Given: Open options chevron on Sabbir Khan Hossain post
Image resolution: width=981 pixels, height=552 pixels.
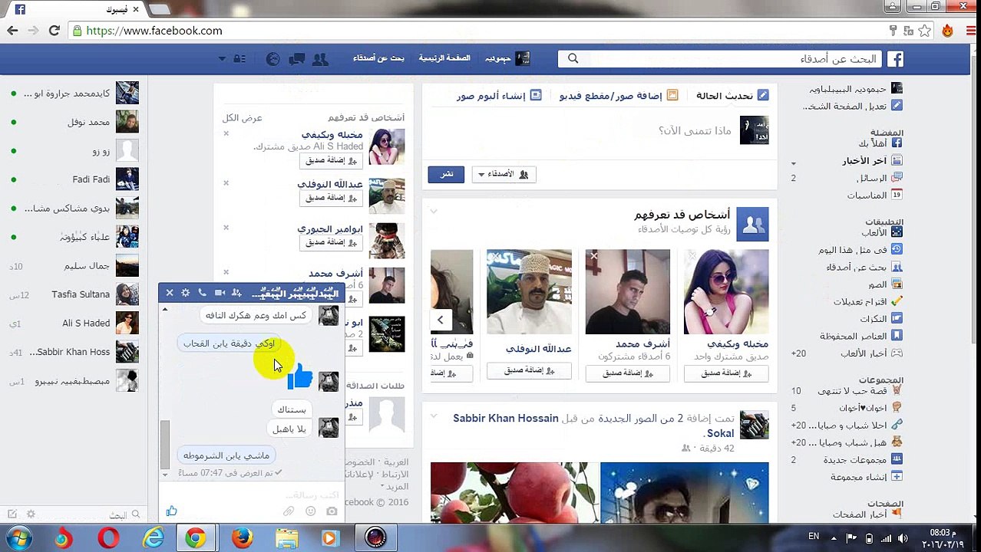Looking at the screenshot, I should (x=434, y=417).
